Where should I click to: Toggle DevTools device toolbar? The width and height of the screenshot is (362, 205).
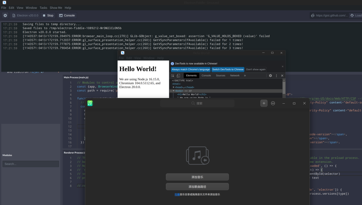click(178, 76)
